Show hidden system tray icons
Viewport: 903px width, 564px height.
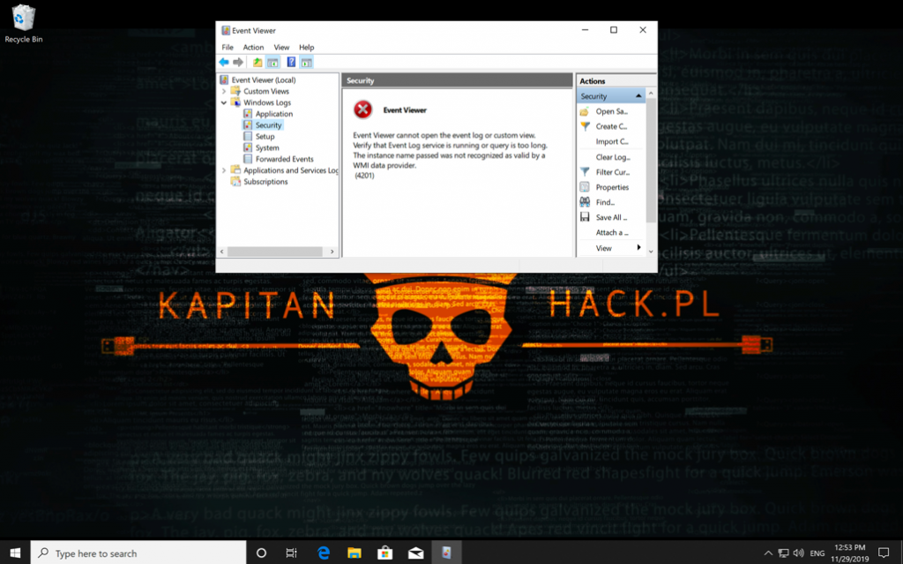[768, 553]
